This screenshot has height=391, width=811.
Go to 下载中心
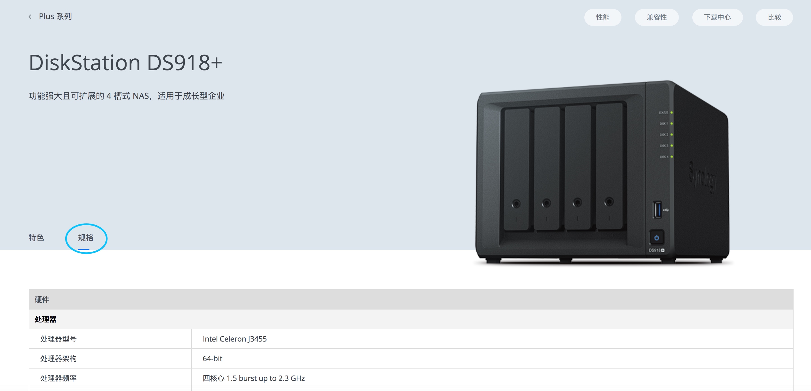coord(717,17)
